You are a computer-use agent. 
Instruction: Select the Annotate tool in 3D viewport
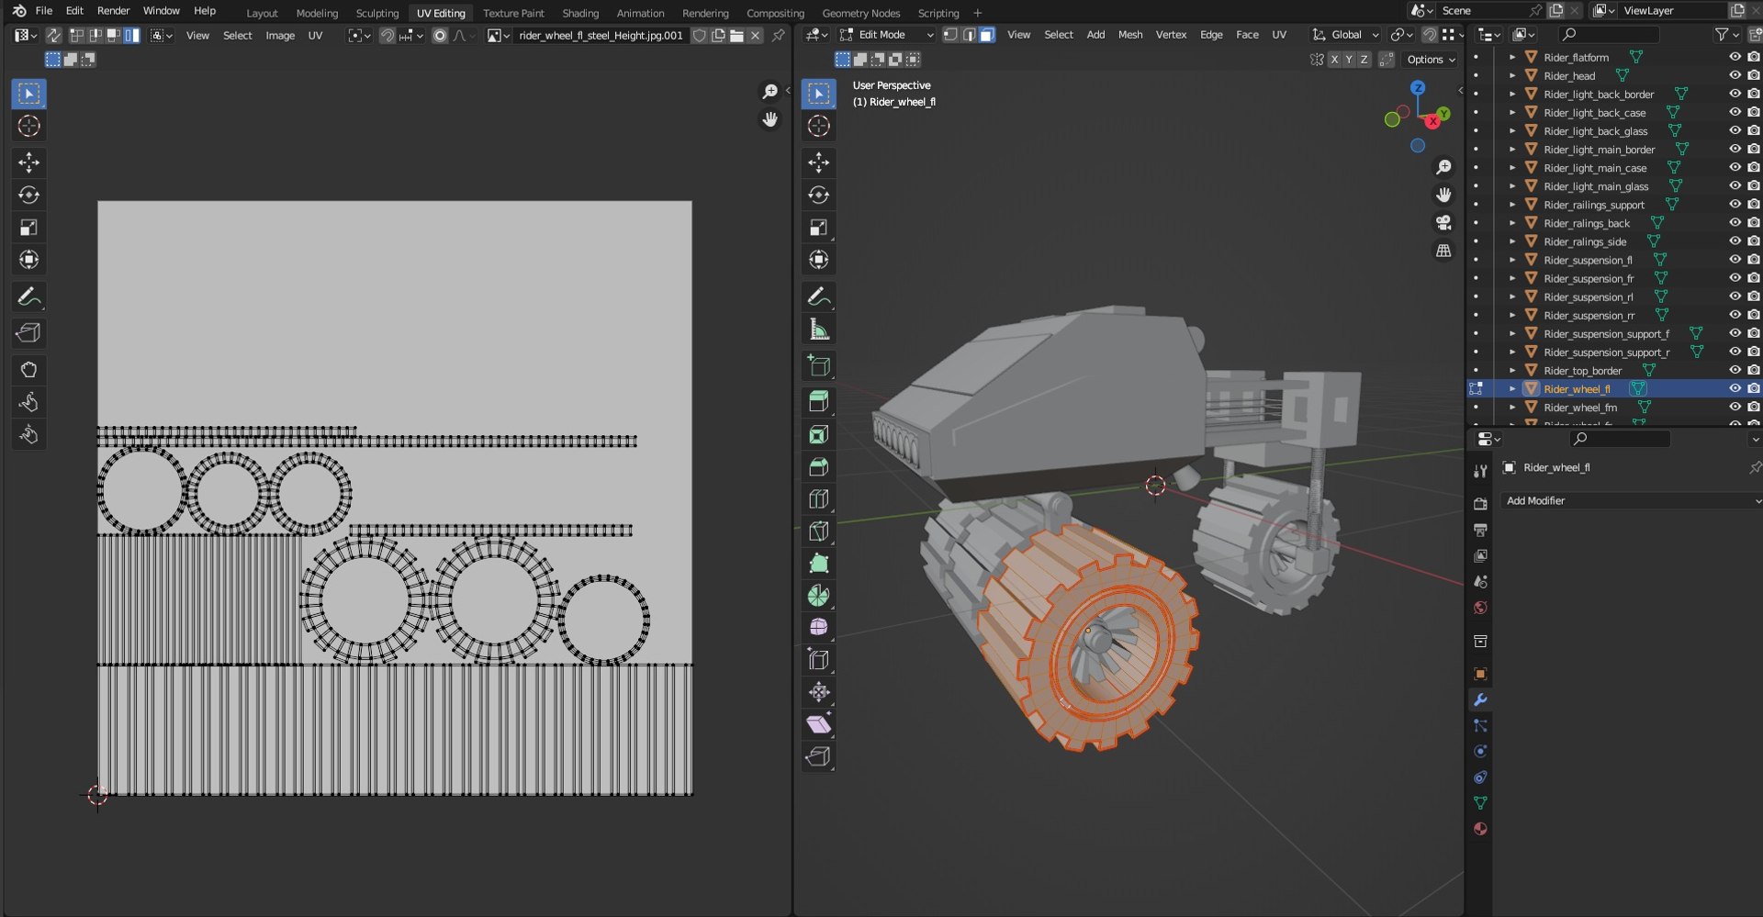click(x=818, y=296)
